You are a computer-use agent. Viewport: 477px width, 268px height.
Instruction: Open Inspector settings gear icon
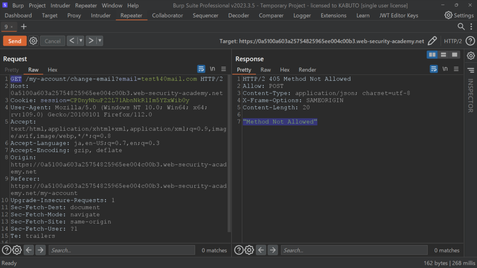(471, 56)
